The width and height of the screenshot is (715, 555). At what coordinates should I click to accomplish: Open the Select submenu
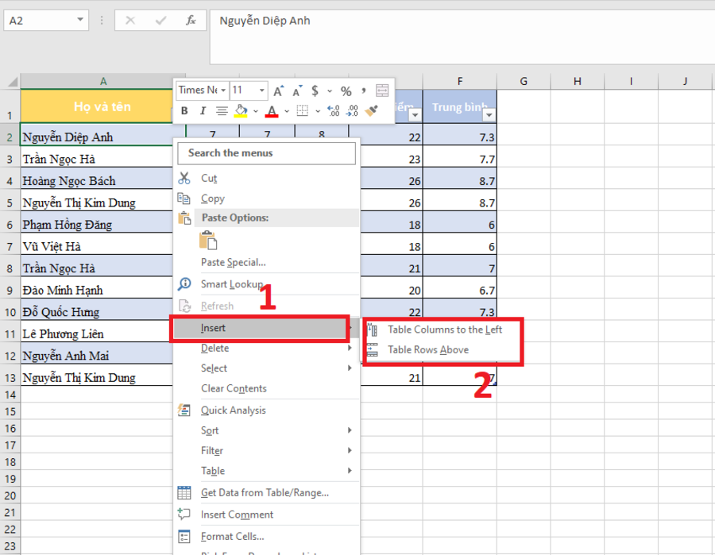(266, 368)
